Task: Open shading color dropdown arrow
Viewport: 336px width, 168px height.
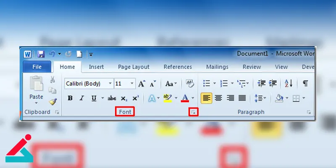Action: click(x=287, y=98)
